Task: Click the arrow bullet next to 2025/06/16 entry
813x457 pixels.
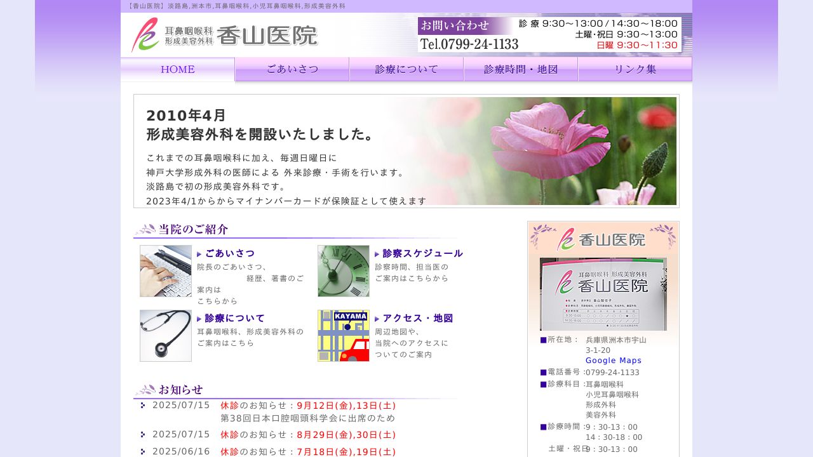Action: (142, 452)
